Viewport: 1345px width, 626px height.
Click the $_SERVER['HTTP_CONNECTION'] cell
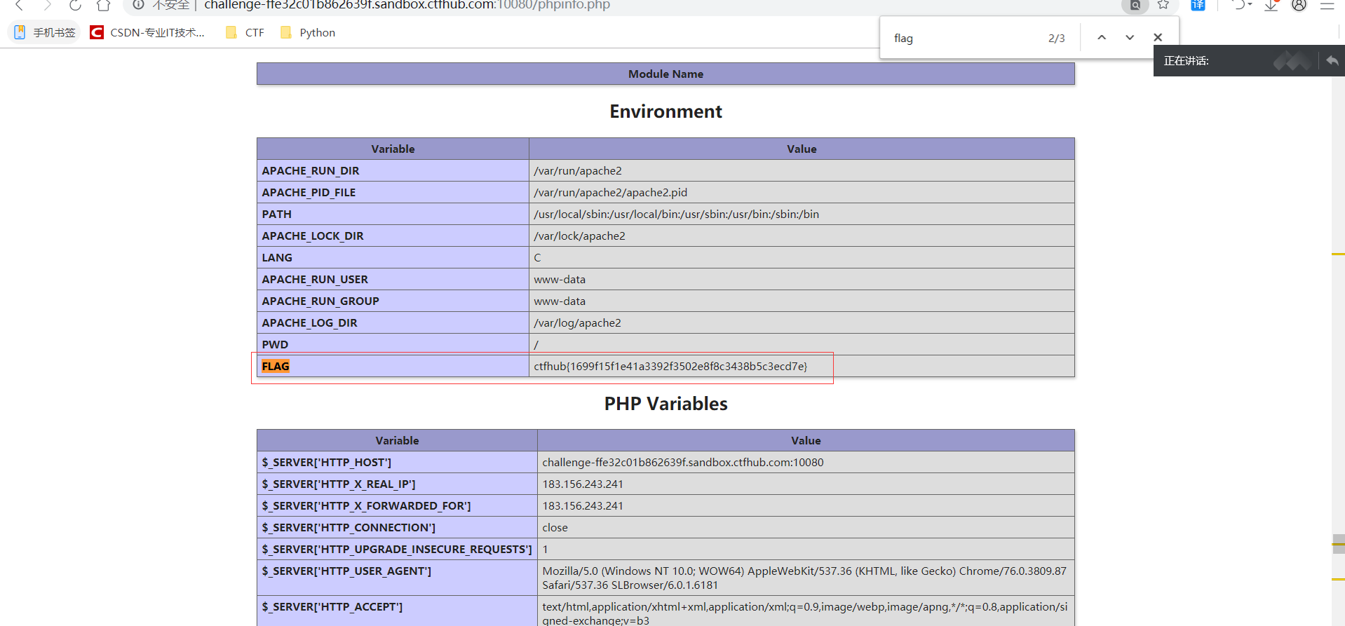(x=397, y=527)
